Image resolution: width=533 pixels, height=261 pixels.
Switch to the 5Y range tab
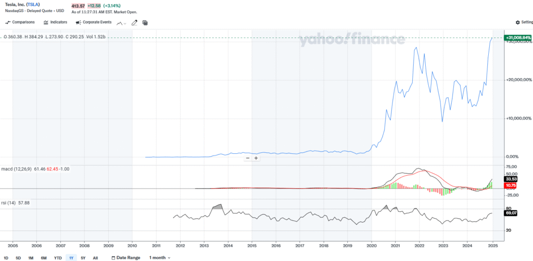[83, 258]
